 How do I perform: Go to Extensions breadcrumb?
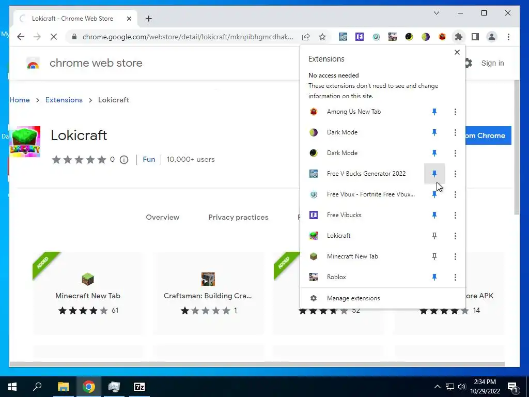click(x=64, y=100)
